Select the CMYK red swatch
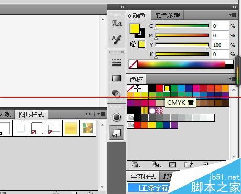 [x=159, y=89]
